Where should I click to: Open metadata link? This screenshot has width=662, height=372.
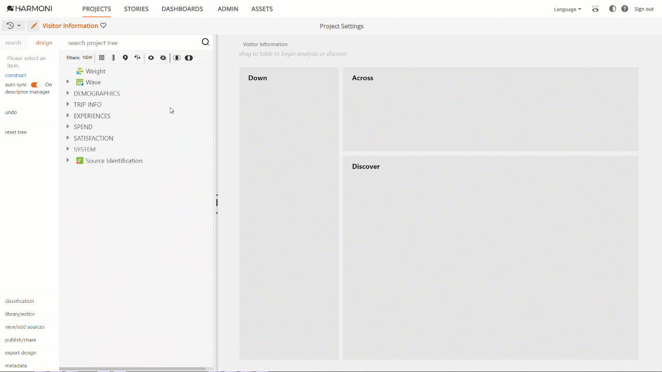coord(16,366)
